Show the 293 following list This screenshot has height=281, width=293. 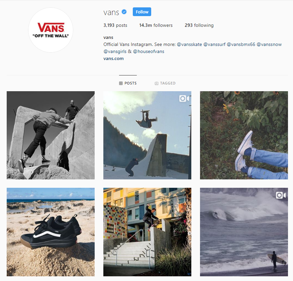coord(199,25)
